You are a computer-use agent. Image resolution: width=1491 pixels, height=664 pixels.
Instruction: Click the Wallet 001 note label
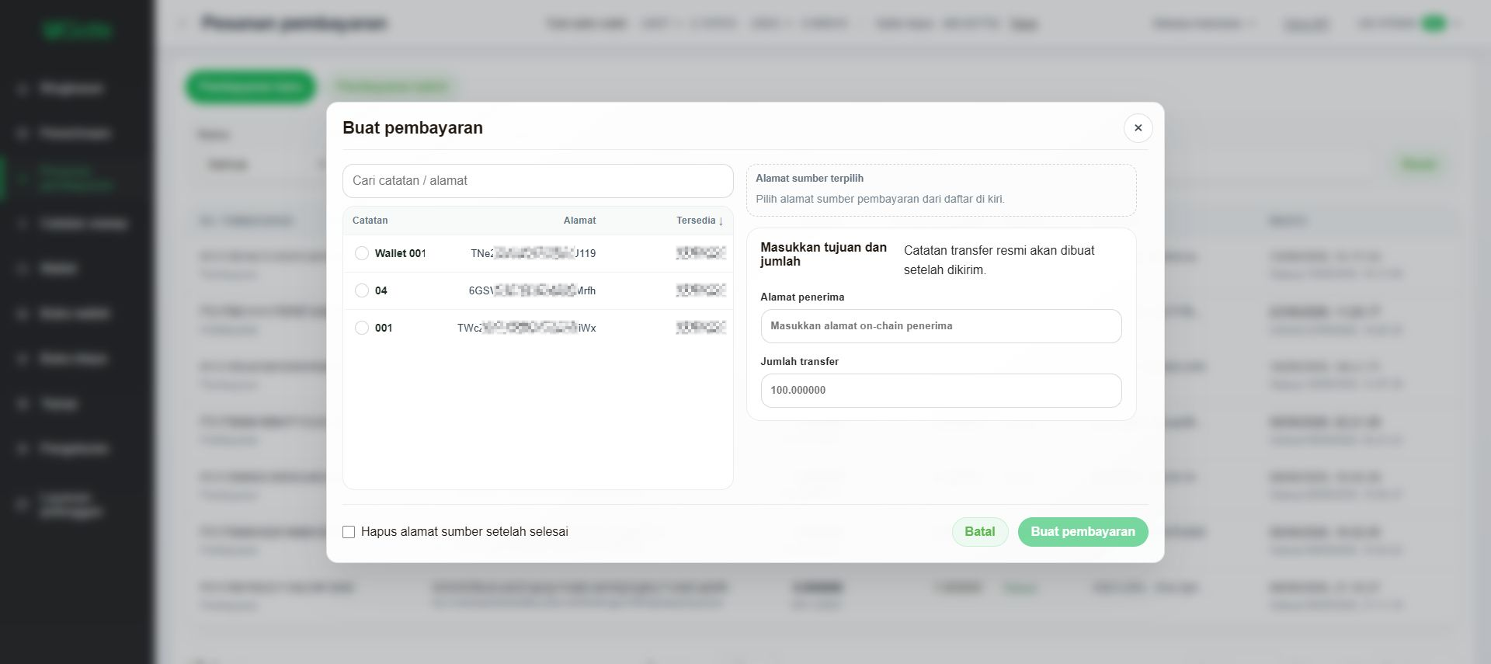tap(400, 253)
